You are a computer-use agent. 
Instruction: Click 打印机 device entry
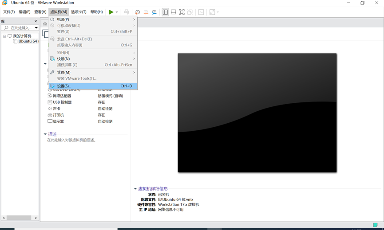pyautogui.click(x=58, y=115)
